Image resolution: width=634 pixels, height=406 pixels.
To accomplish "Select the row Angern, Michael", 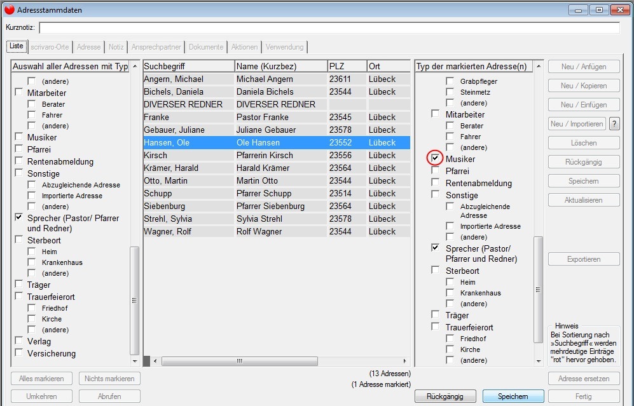I will click(277, 79).
